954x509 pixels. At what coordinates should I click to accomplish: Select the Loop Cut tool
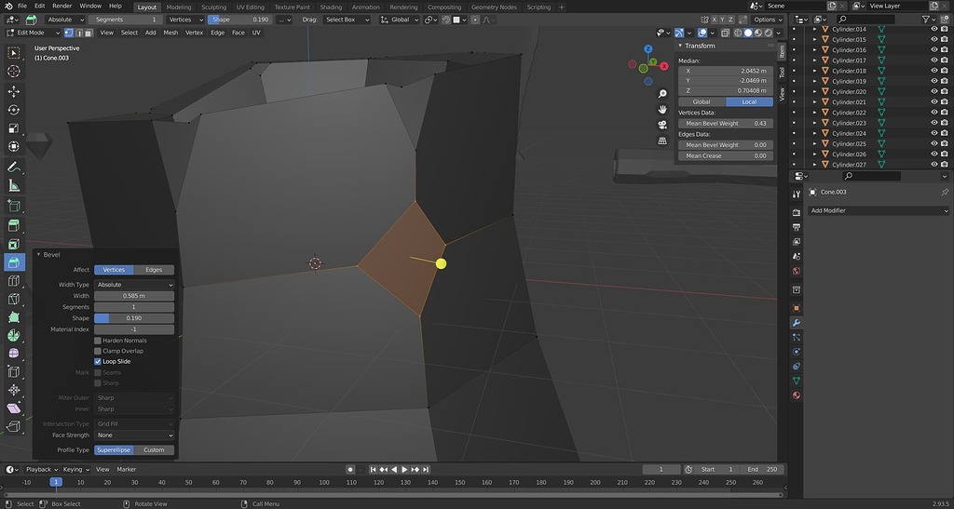[13, 281]
